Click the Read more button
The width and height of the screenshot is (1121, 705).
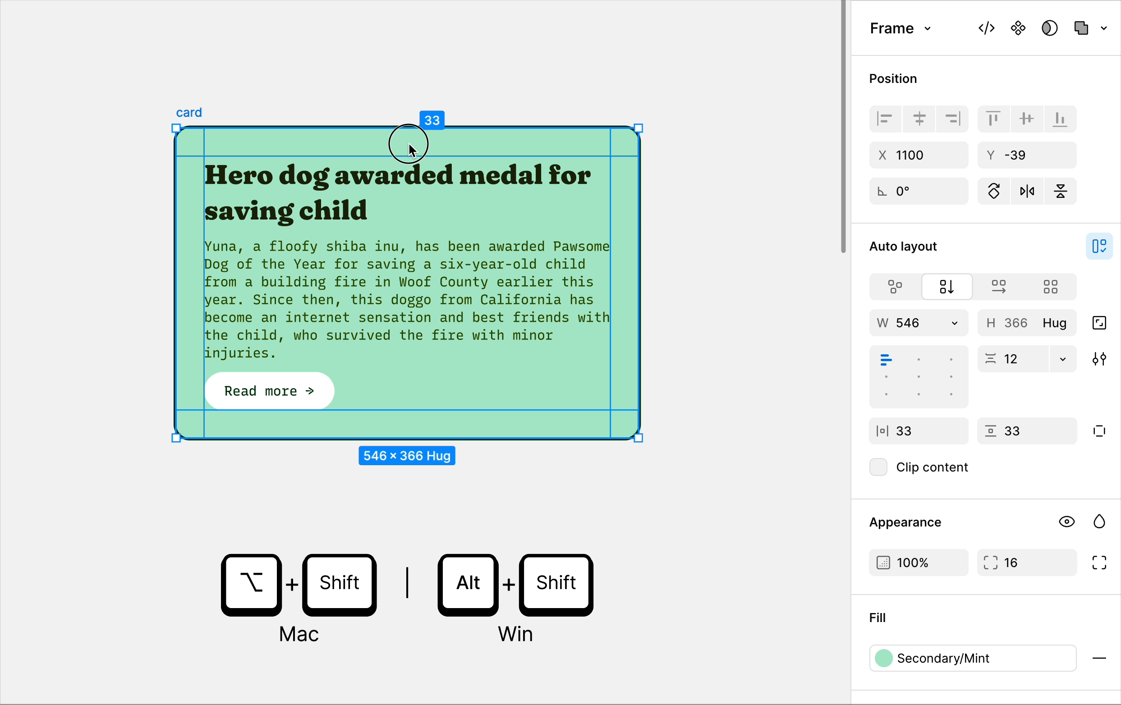click(x=269, y=391)
